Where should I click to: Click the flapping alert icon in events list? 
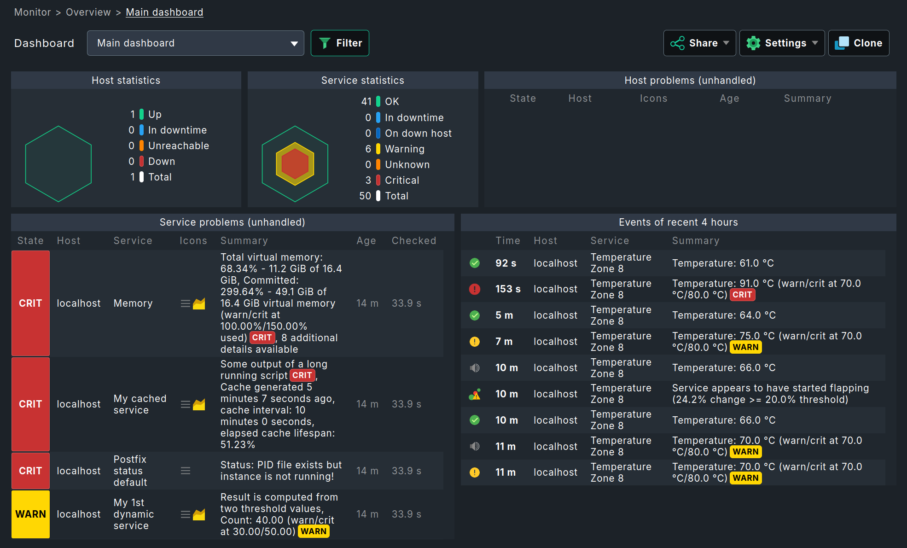click(475, 394)
